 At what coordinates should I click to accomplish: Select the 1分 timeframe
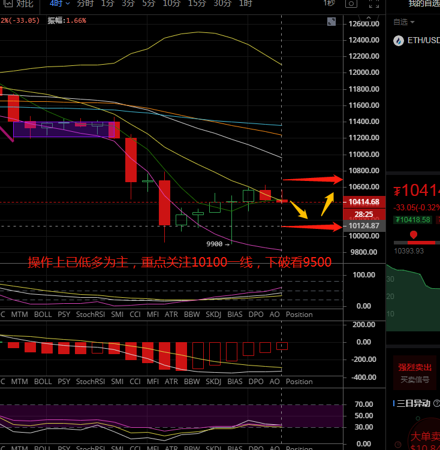pos(107,4)
